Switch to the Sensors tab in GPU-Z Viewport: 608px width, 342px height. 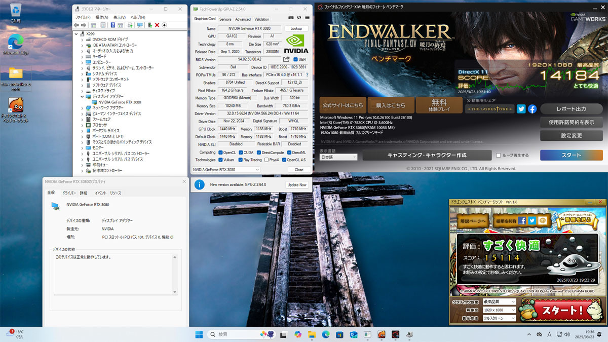(225, 19)
